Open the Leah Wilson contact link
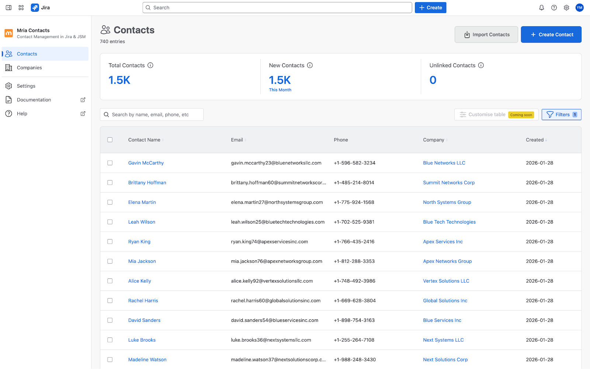The width and height of the screenshot is (590, 369). click(142, 222)
